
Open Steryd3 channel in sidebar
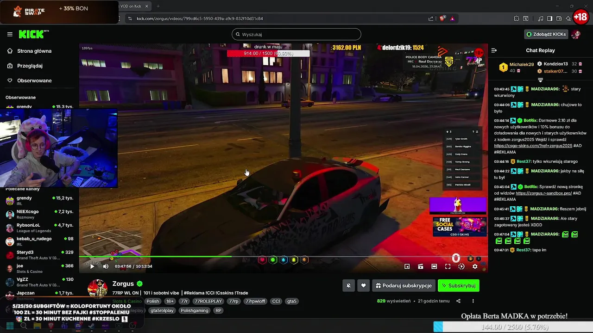coord(39,255)
